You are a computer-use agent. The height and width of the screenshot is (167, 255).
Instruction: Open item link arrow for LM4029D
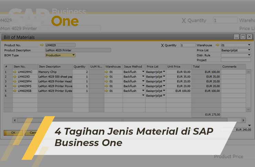(15, 77)
